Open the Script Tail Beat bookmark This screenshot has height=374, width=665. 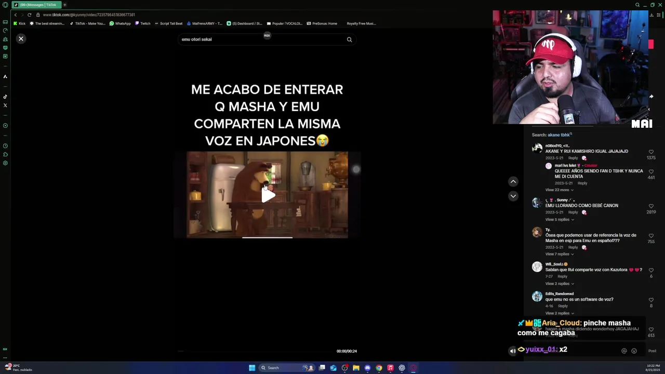click(x=168, y=23)
